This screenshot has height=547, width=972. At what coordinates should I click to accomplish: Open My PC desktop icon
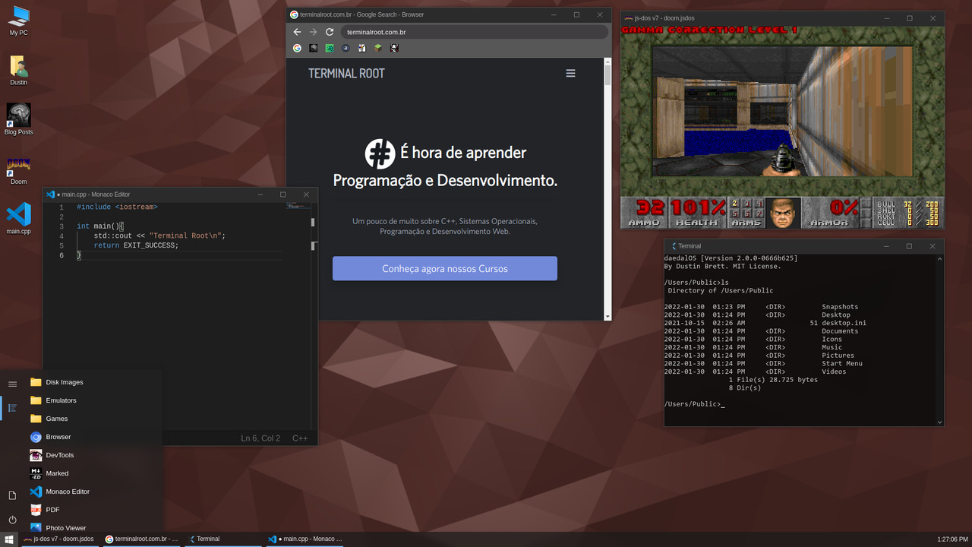pos(18,21)
